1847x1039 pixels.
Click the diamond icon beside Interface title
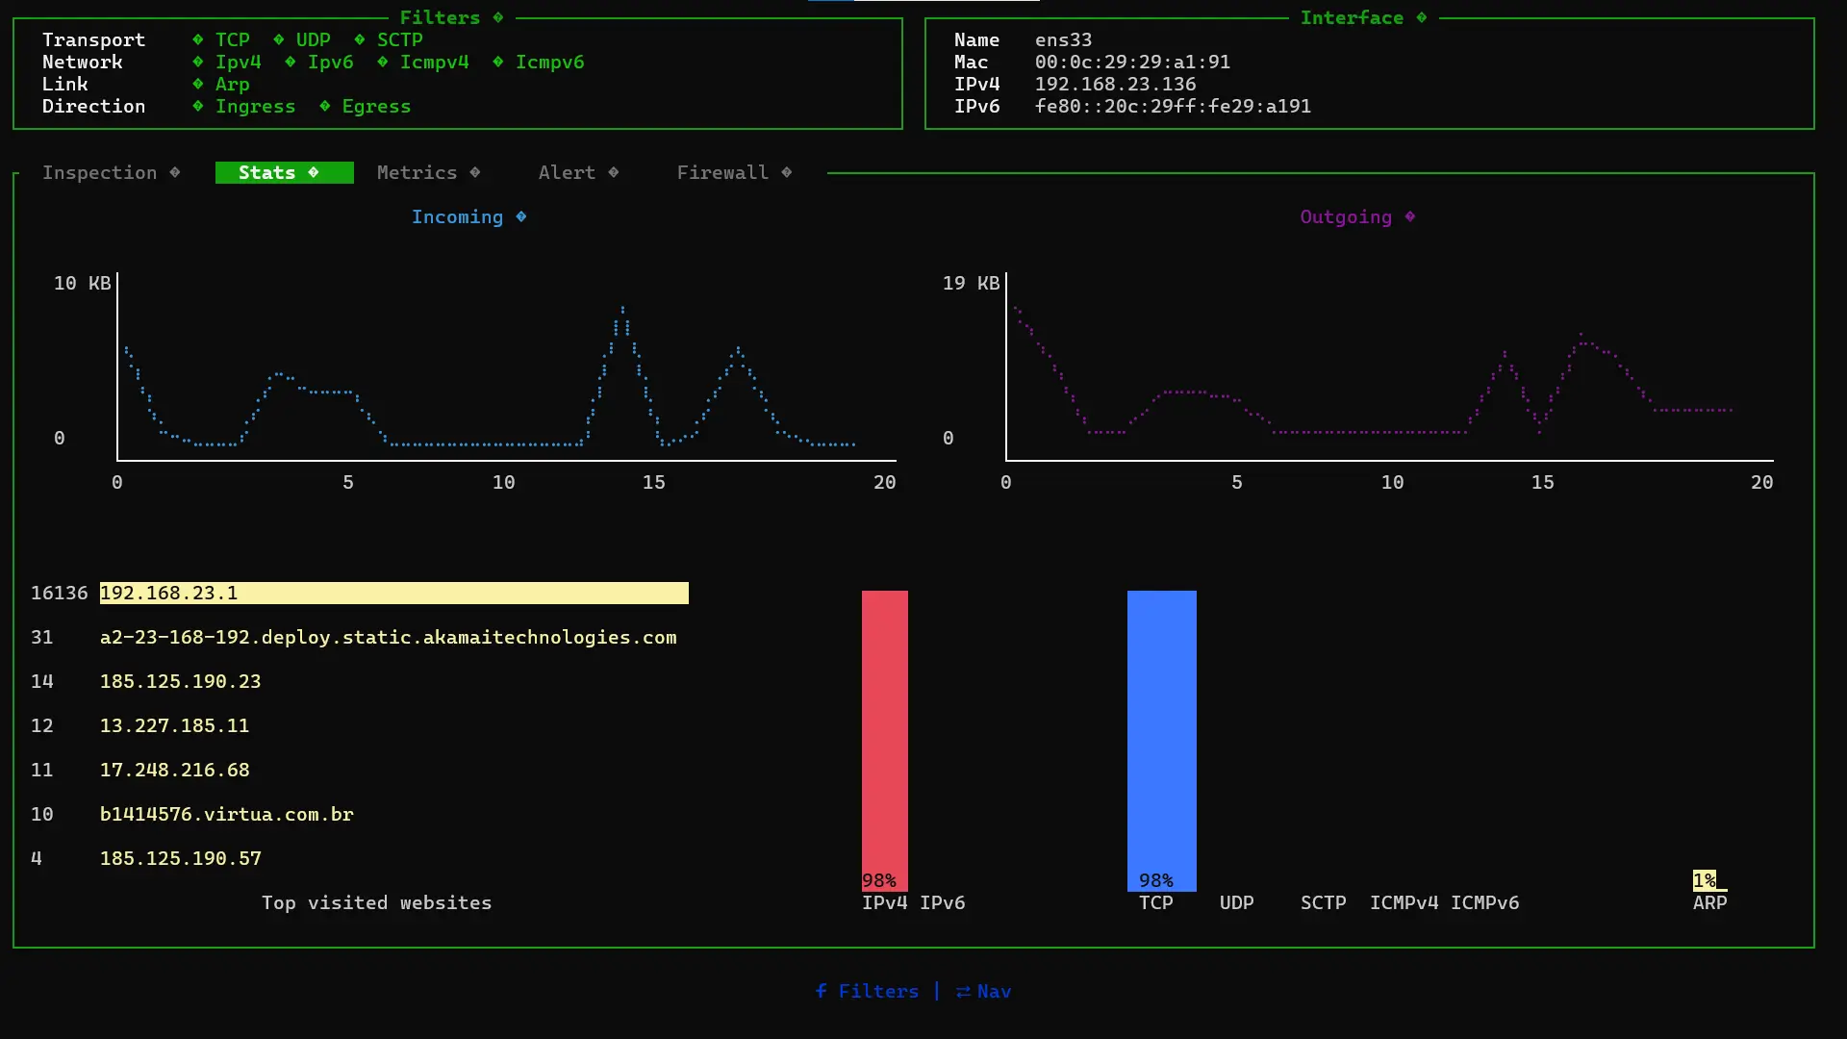click(1422, 17)
